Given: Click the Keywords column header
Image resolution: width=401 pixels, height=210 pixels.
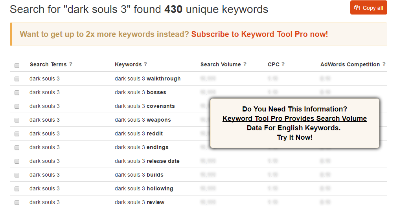Looking at the screenshot, I should pyautogui.click(x=128, y=64).
